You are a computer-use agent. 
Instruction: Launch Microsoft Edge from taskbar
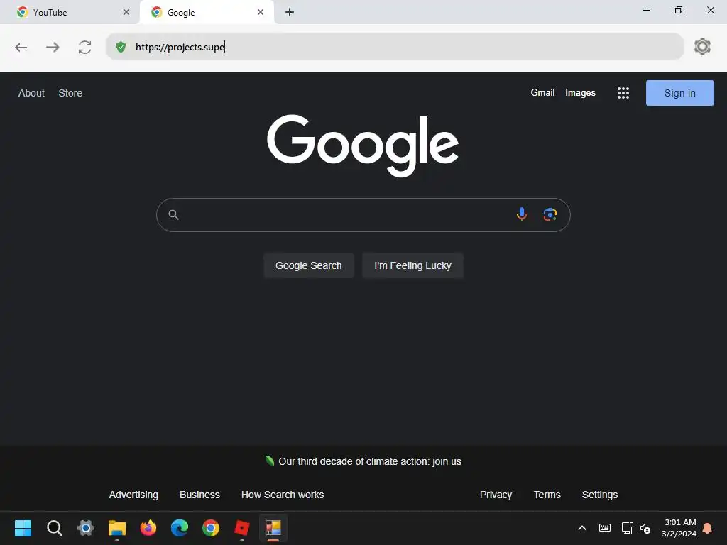click(x=180, y=528)
